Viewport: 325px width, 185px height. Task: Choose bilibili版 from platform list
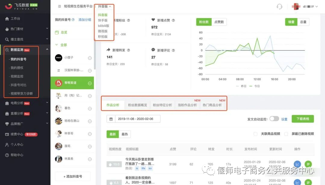104,26
